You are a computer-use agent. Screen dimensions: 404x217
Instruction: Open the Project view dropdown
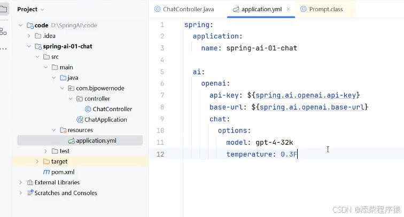[43, 10]
